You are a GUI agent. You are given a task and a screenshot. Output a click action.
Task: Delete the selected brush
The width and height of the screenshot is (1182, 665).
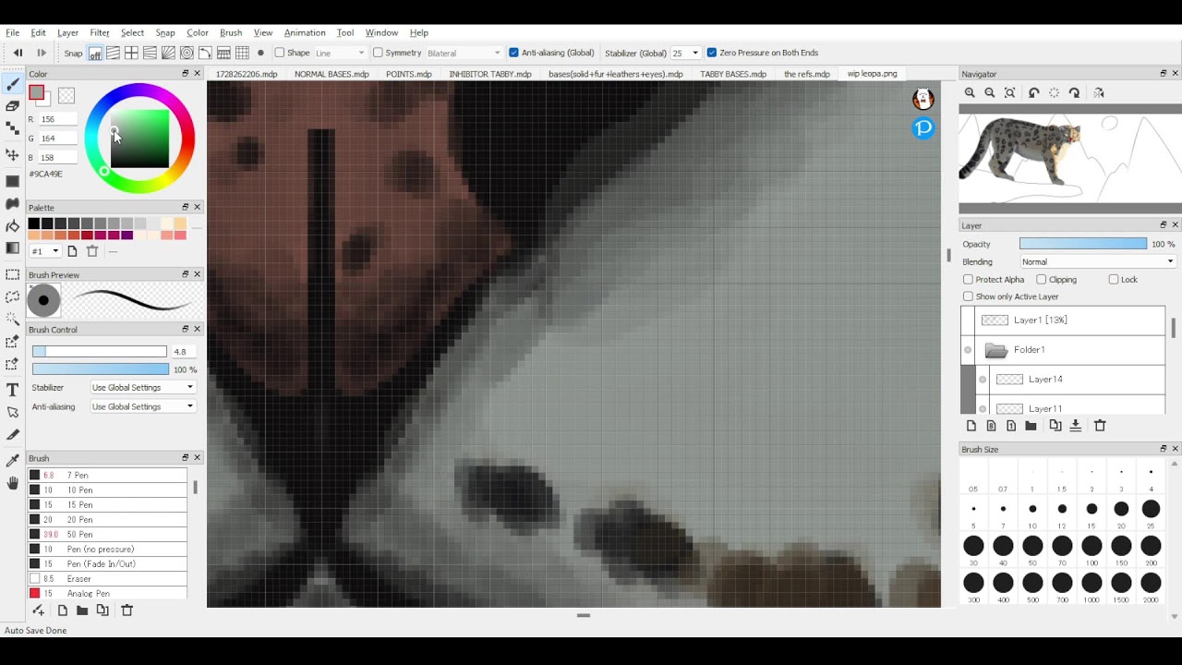click(x=127, y=611)
